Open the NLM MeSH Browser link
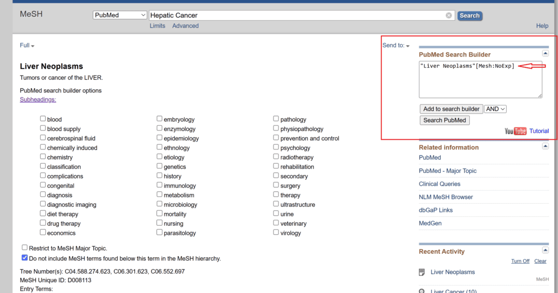Viewport: 558px width, 293px height. coord(446,197)
